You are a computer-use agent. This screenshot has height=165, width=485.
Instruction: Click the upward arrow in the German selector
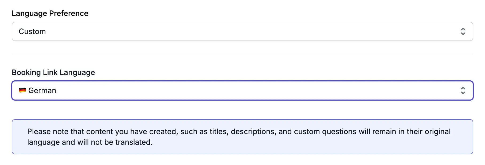(463, 88)
